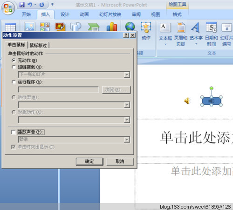Open the quick access toolbar customize arrow
This screenshot has height=210, width=233.
tap(52, 5)
